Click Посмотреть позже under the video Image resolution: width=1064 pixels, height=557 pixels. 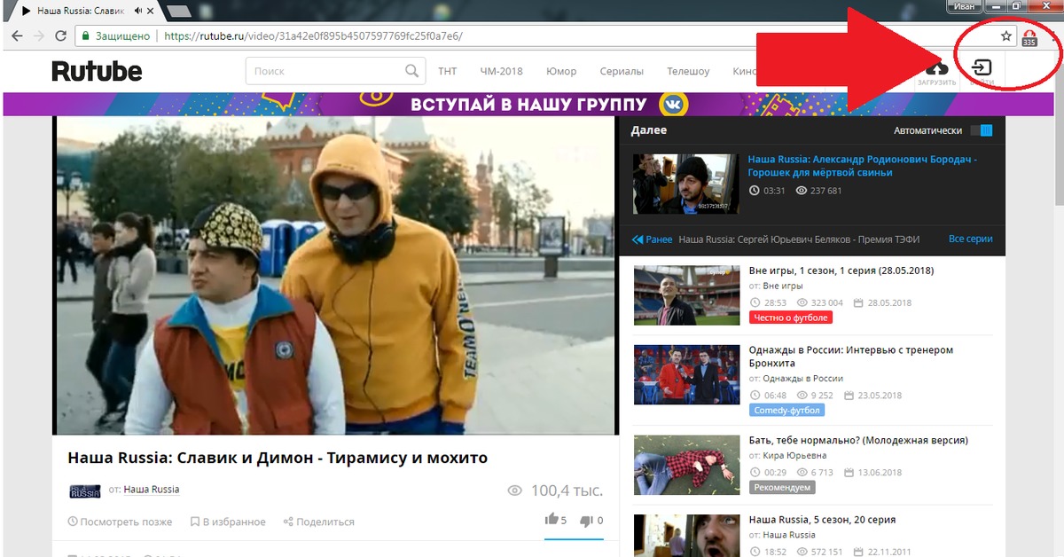120,522
